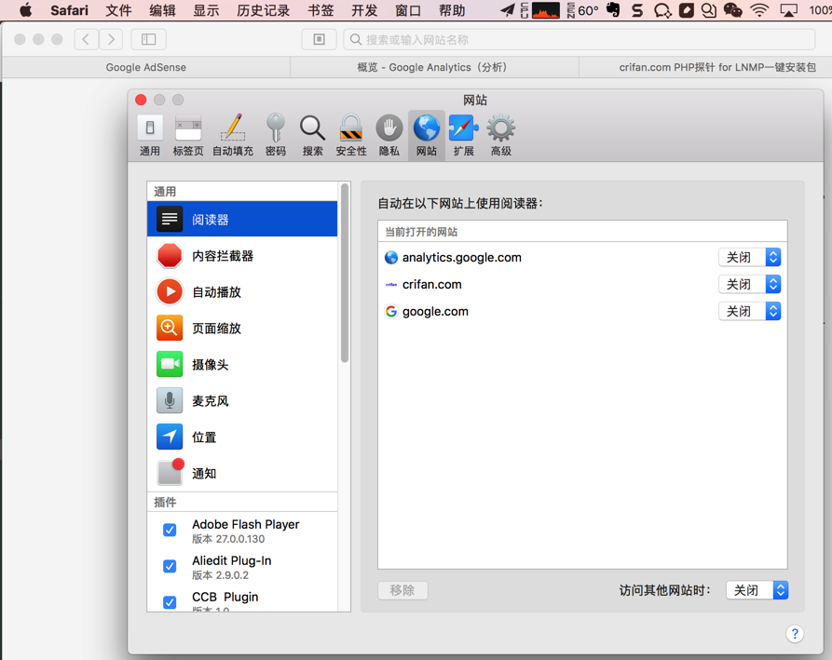Switch to the Google Analytics tab
The width and height of the screenshot is (832, 660).
click(x=434, y=67)
